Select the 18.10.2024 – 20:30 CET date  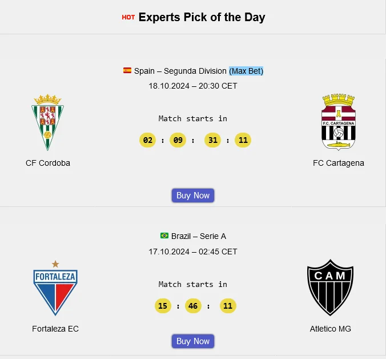[193, 86]
